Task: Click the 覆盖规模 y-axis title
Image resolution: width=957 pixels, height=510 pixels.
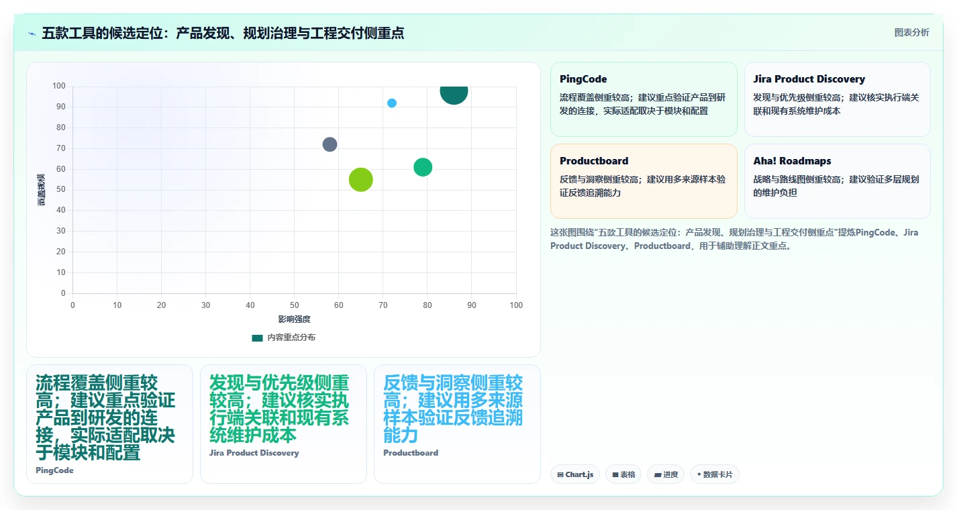Action: (41, 190)
